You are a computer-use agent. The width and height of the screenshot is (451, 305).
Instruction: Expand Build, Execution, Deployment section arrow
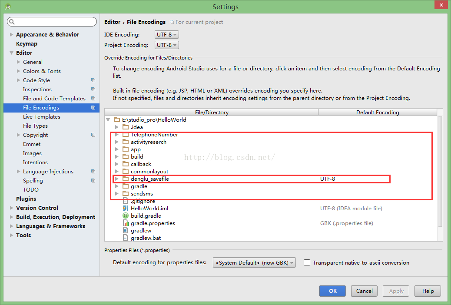[x=11, y=217]
